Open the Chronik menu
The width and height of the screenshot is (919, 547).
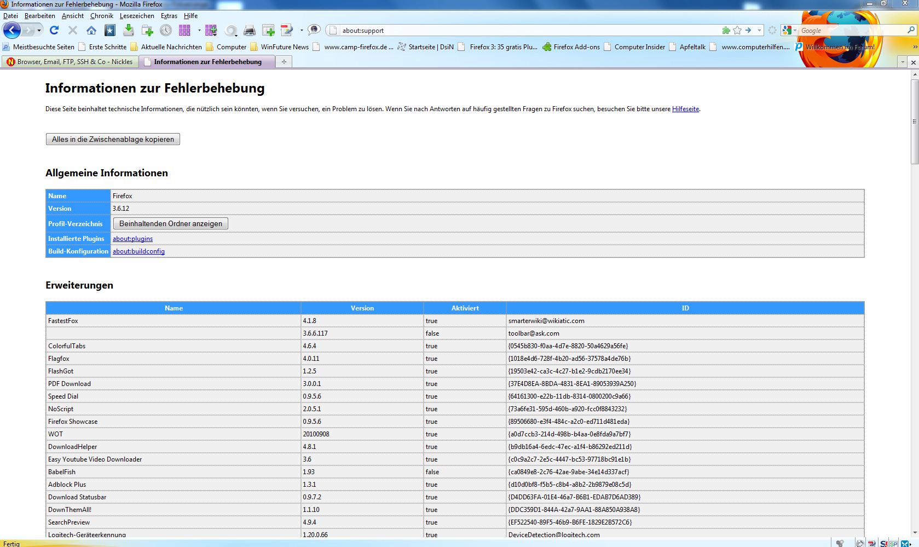102,16
